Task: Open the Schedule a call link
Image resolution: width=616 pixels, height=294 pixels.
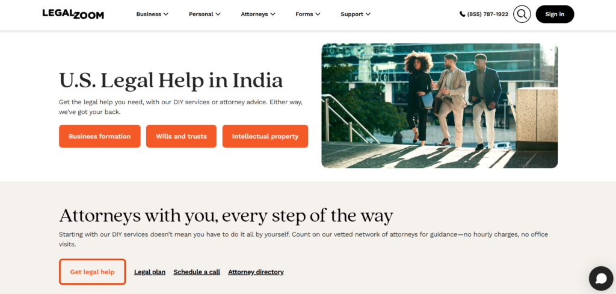Action: tap(197, 272)
